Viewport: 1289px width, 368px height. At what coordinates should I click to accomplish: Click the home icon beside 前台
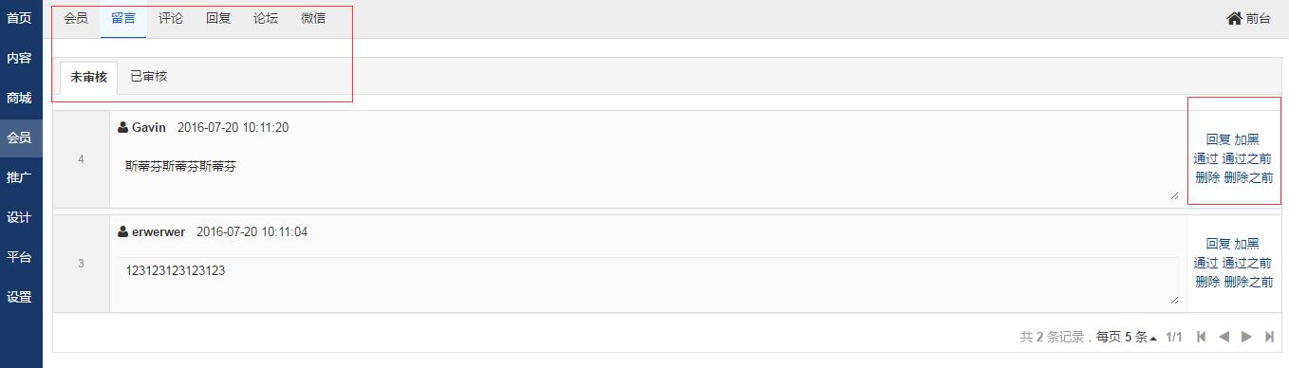(1234, 18)
